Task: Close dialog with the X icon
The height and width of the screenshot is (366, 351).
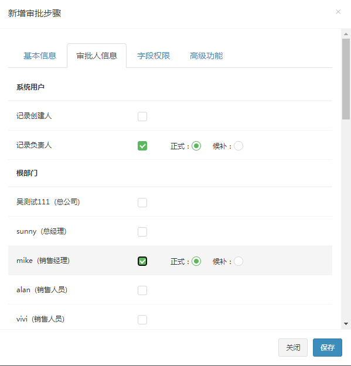Action: point(338,12)
